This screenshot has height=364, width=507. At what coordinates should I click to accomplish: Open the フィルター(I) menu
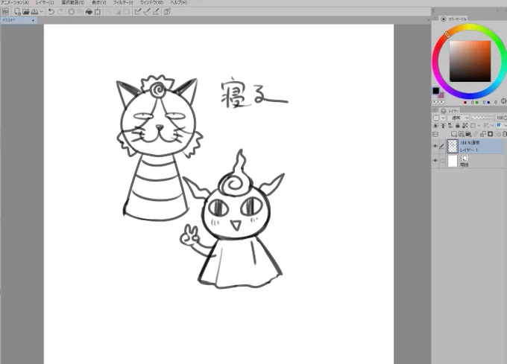[x=123, y=2]
